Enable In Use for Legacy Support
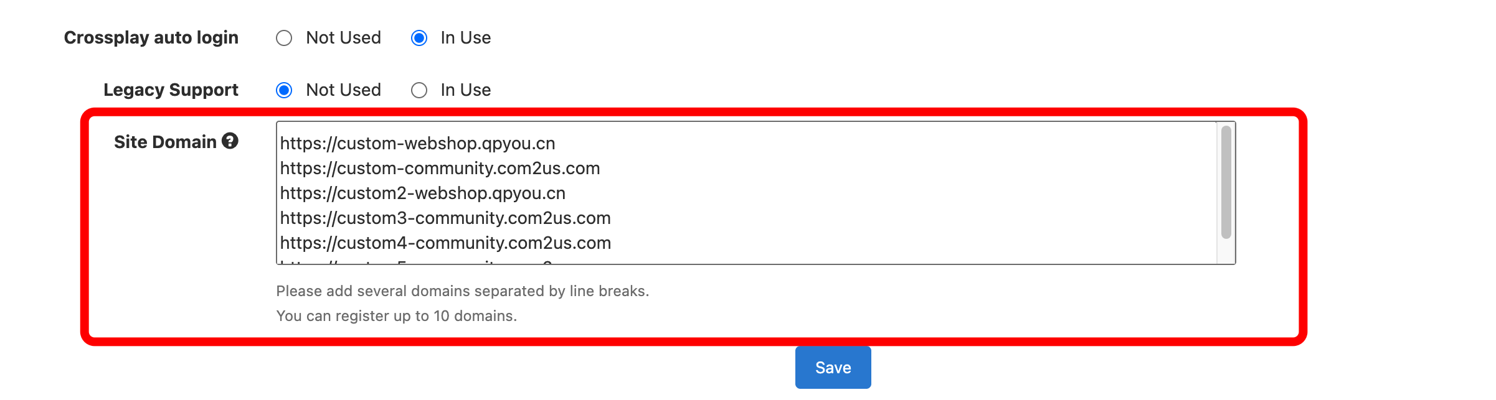Screen dimensions: 1496x400 419,90
